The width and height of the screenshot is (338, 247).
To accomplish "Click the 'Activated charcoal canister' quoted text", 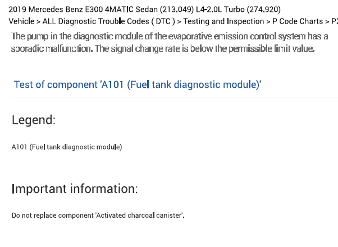I will (x=140, y=215).
